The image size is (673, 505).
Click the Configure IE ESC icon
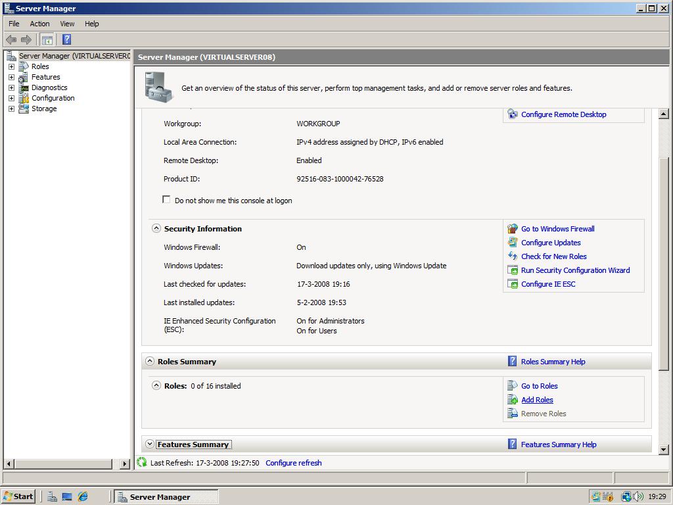(513, 284)
